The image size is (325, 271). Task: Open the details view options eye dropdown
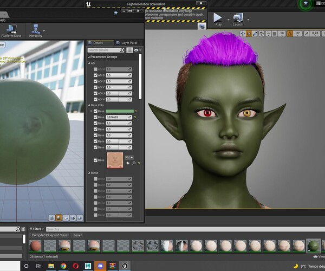pos(138,50)
